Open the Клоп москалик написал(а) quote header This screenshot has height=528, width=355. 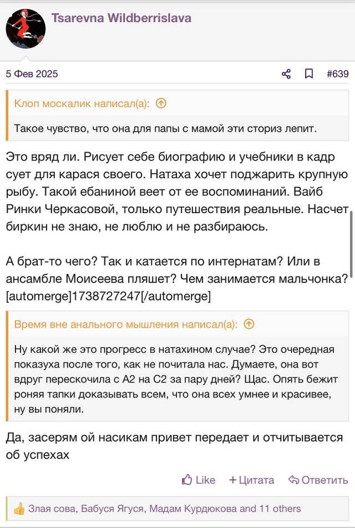click(82, 103)
